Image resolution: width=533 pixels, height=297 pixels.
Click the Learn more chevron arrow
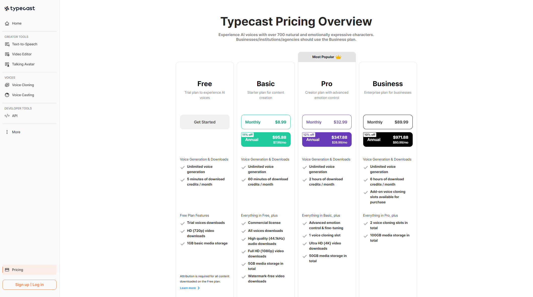199,288
